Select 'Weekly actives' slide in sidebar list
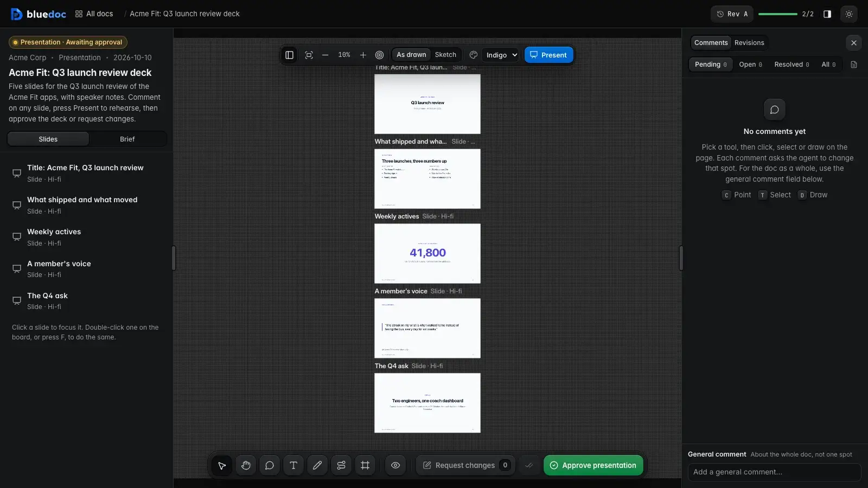Viewport: 868px width, 488px height. pyautogui.click(x=87, y=237)
